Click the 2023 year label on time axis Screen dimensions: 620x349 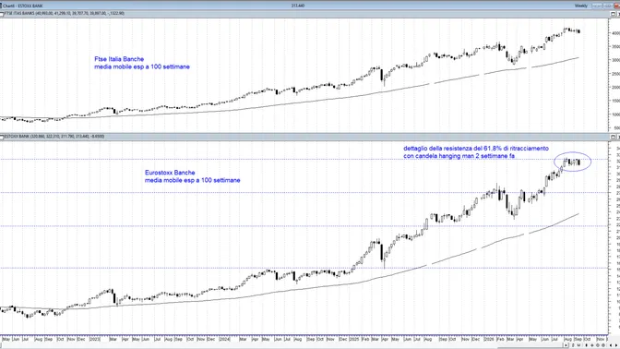pos(95,339)
